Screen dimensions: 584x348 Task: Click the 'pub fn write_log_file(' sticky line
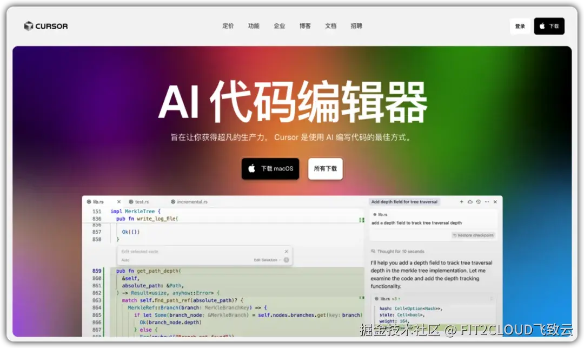click(147, 219)
